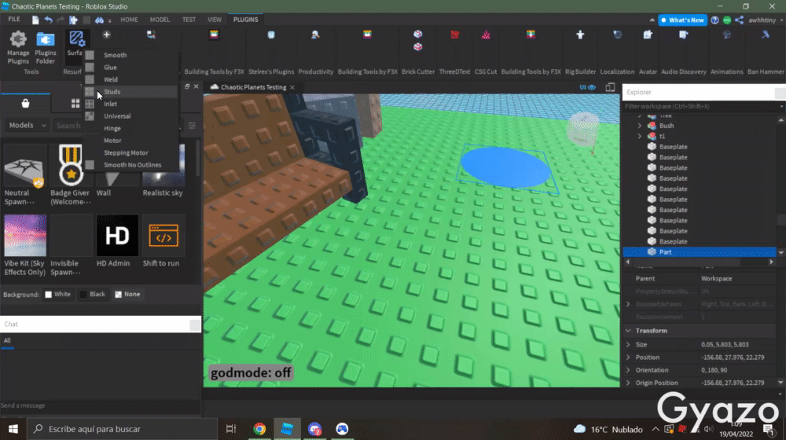Viewport: 786px width, 440px height.
Task: Click the viewport device emulation icon
Action: point(610,87)
